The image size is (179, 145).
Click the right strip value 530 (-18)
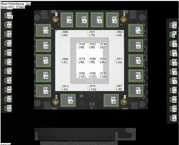pyautogui.click(x=175, y=44)
